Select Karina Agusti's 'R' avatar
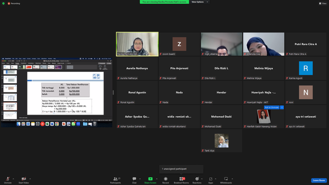This screenshot has width=329, height=185. point(306,68)
